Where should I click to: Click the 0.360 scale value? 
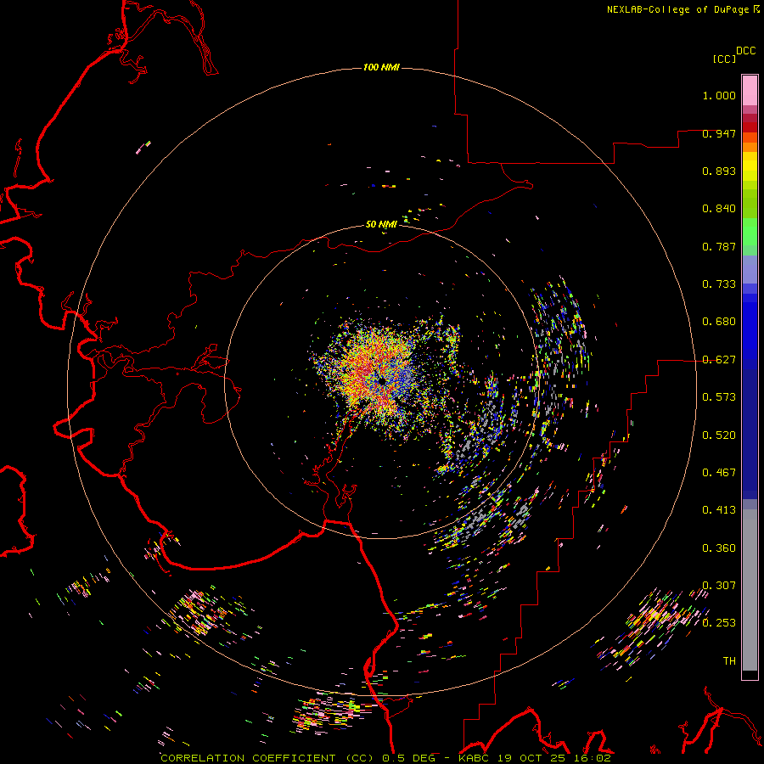(719, 548)
